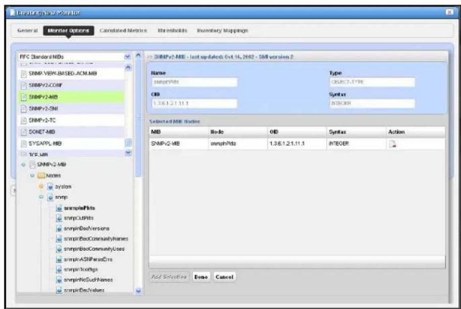Select the snmpInNoSuchNames tree node

pos(88,280)
